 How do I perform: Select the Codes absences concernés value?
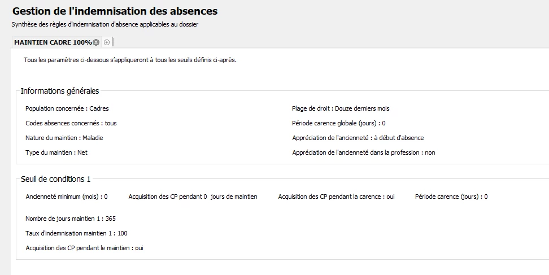pos(111,123)
